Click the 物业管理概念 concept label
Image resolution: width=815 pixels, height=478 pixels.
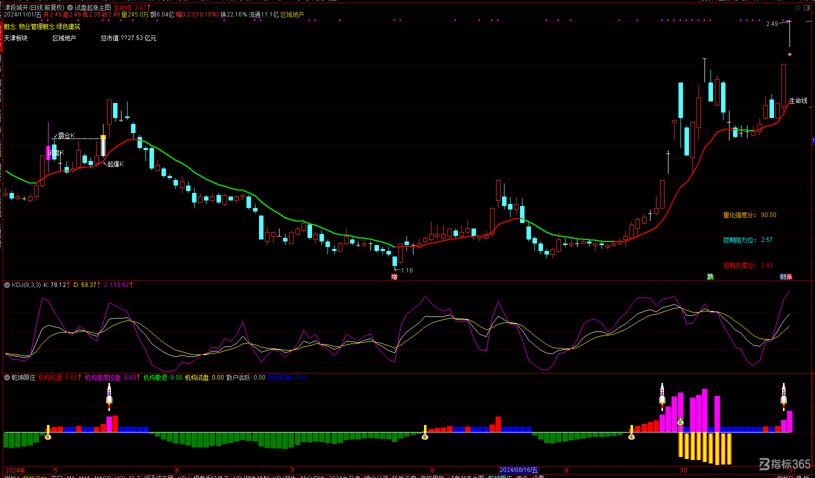point(36,26)
